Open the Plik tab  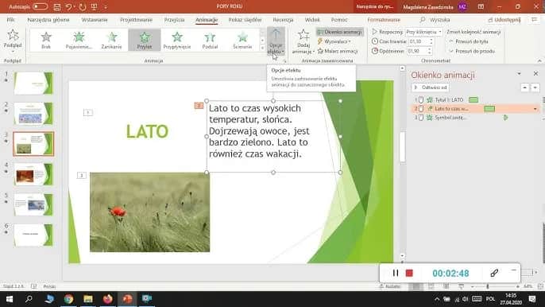pyautogui.click(x=11, y=20)
